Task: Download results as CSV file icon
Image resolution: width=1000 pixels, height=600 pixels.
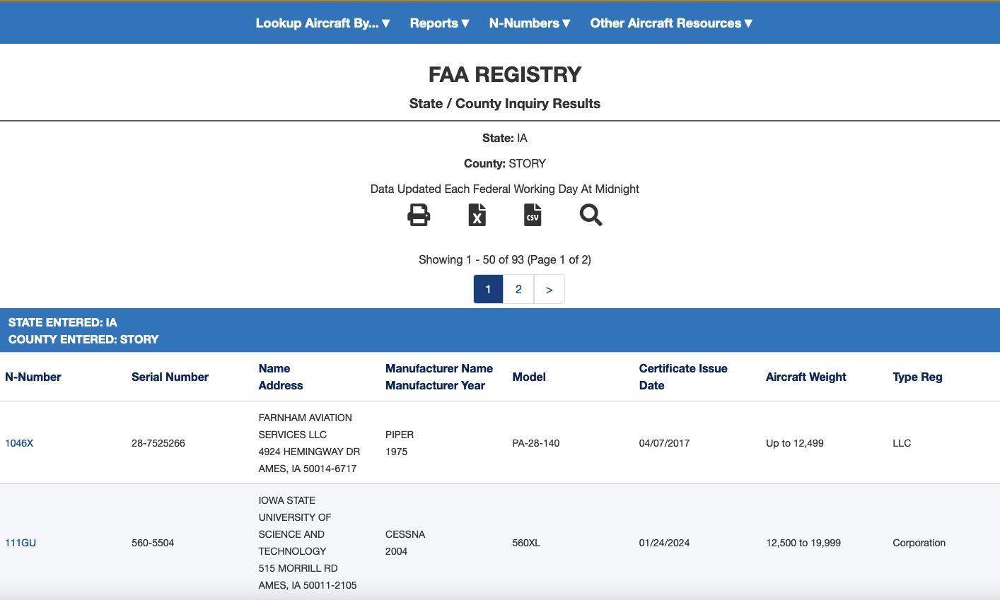Action: [x=533, y=215]
